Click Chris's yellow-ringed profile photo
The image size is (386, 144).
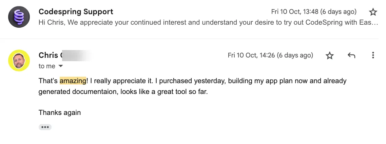pyautogui.click(x=19, y=61)
